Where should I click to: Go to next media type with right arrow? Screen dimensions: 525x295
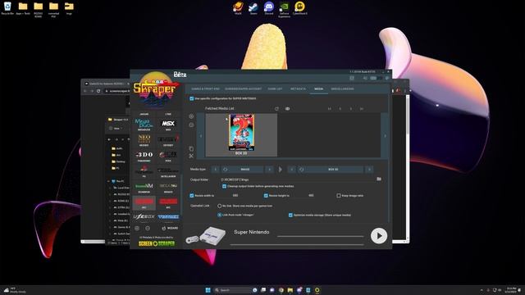[270, 170]
